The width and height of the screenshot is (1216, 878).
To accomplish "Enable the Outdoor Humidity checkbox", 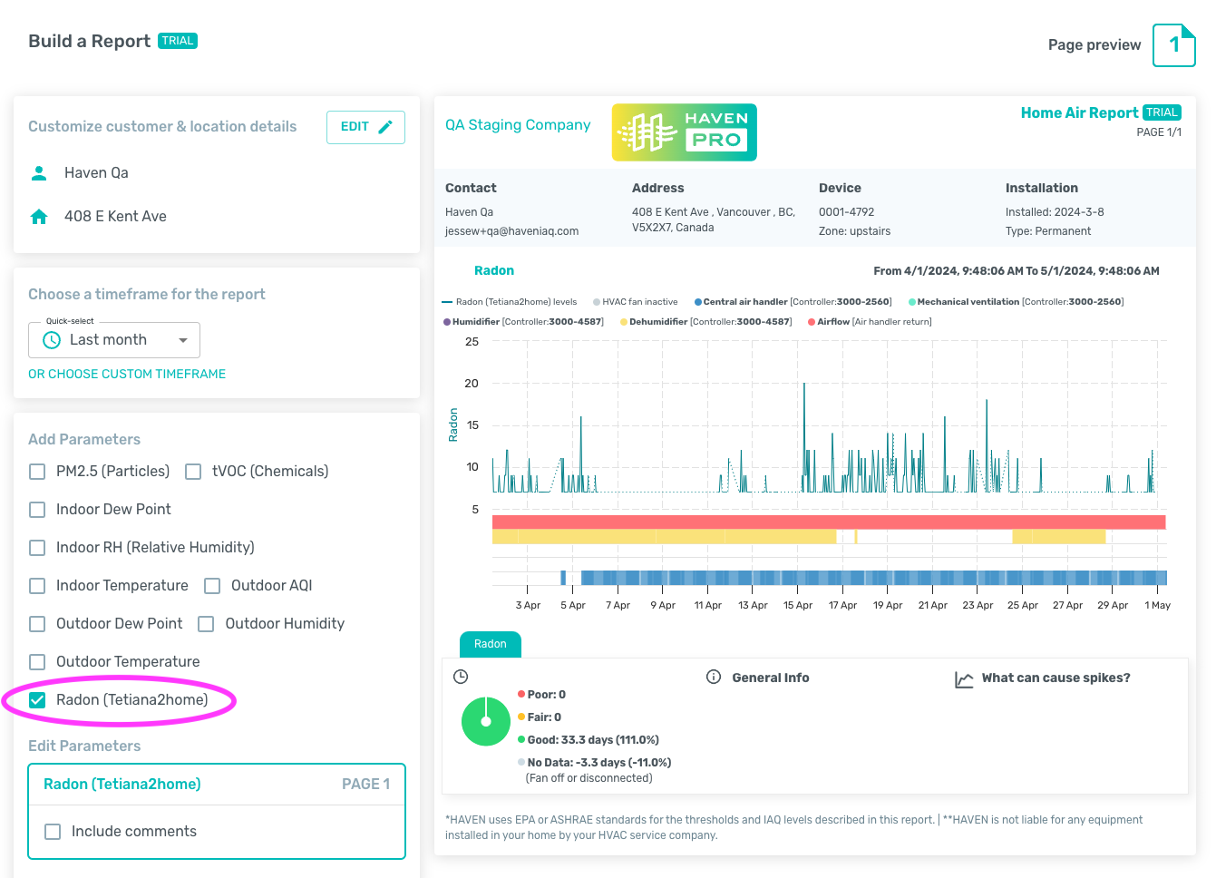I will tap(206, 624).
